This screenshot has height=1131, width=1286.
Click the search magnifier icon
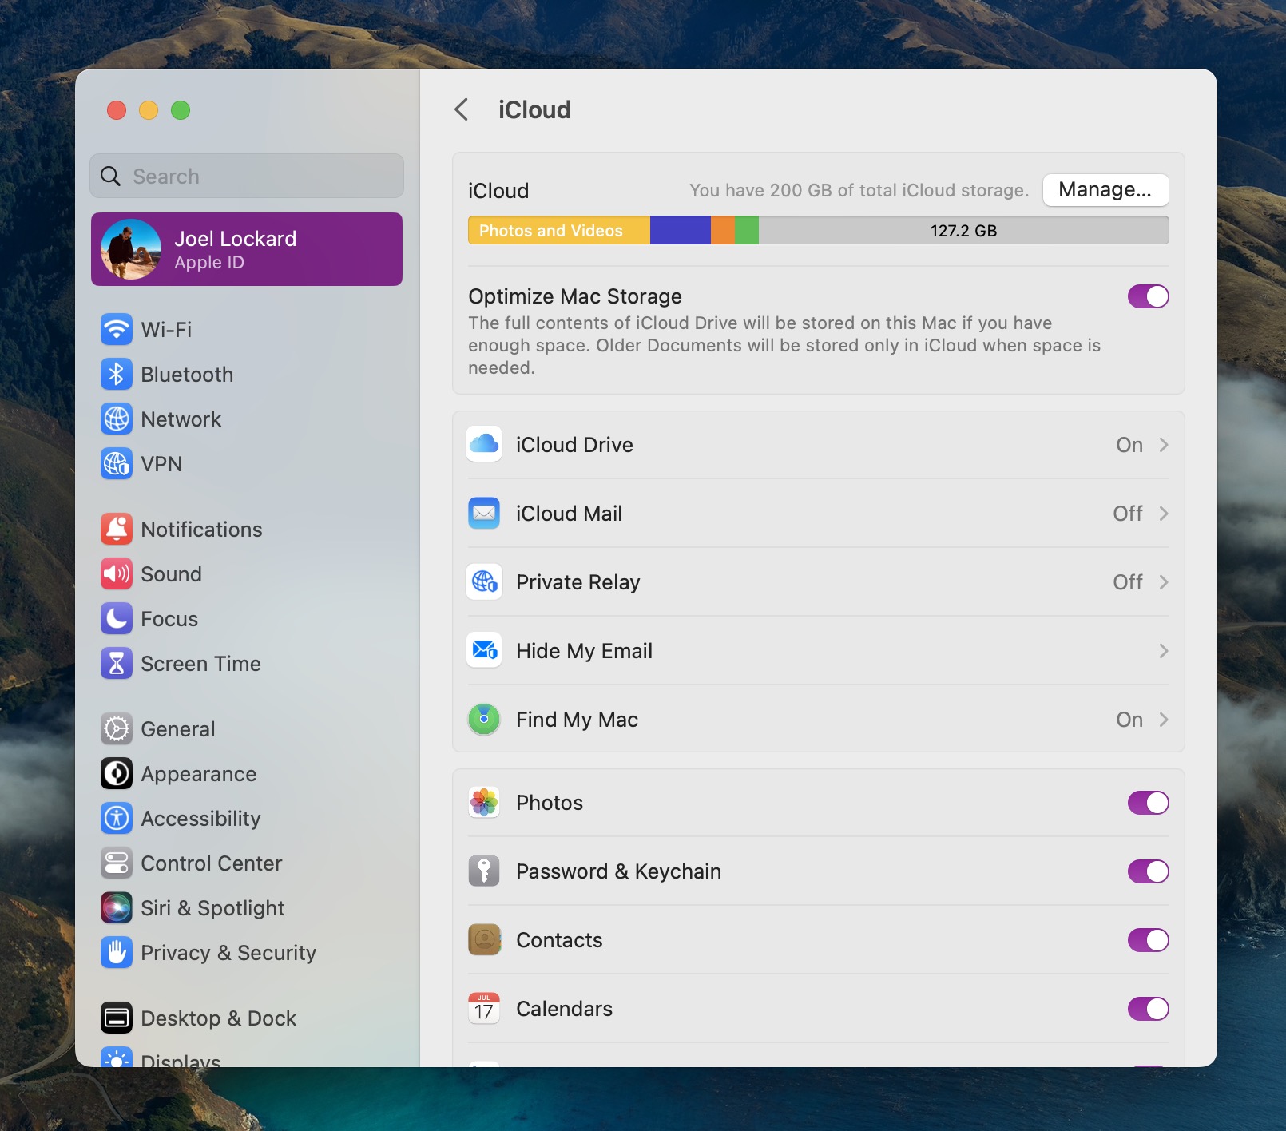click(111, 176)
